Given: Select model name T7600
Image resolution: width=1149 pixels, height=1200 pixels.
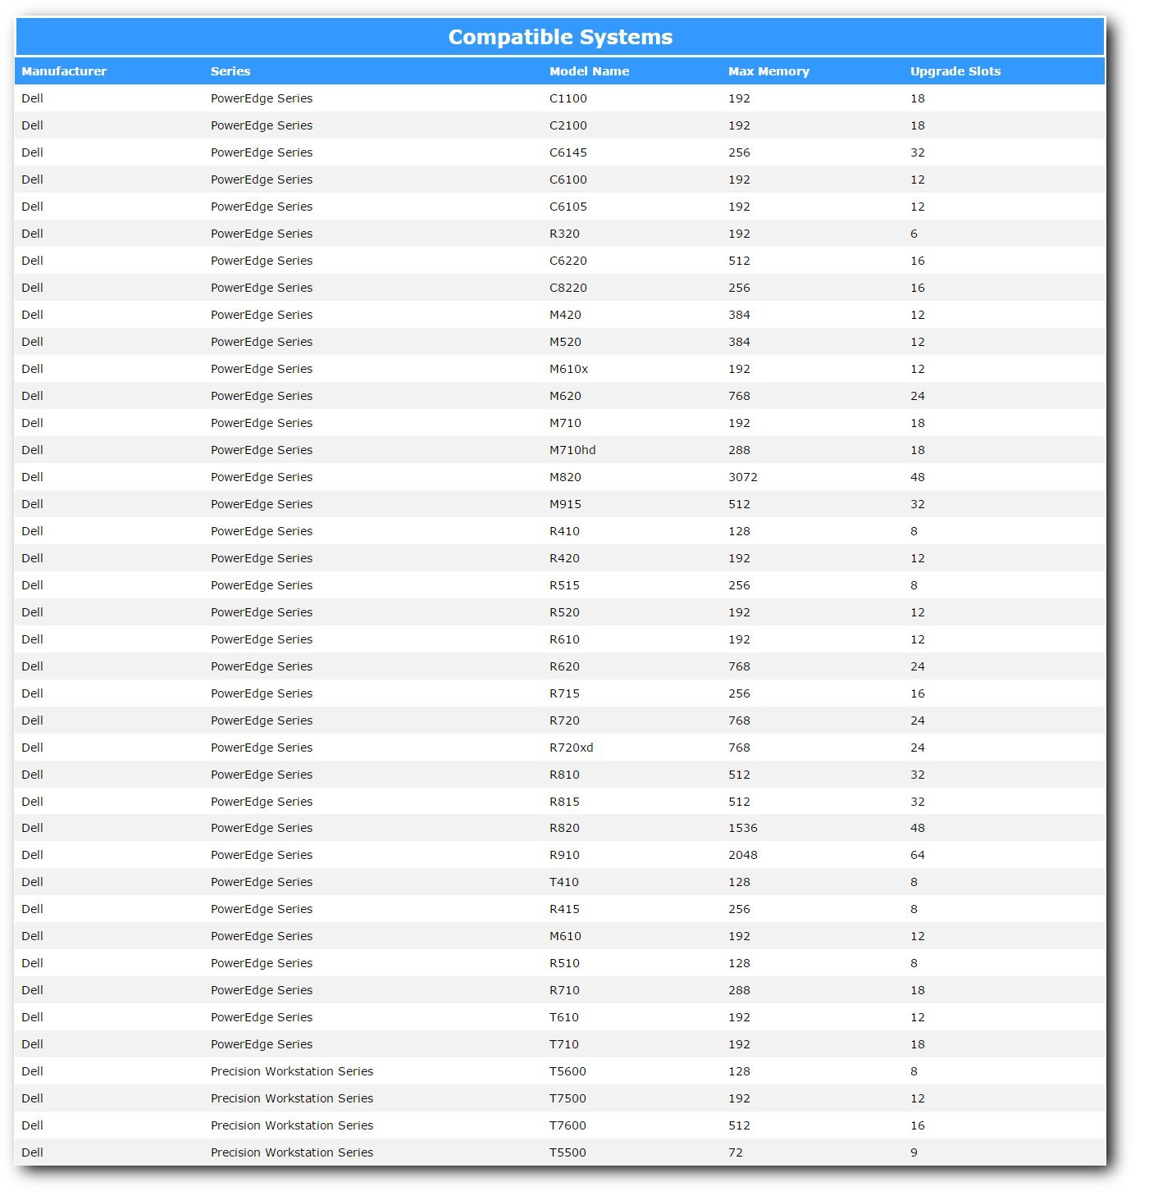Looking at the screenshot, I should pos(568,1125).
